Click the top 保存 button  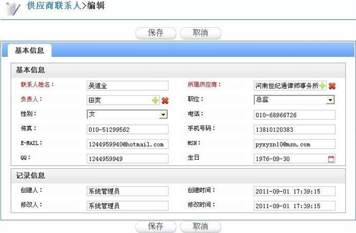[x=156, y=33]
